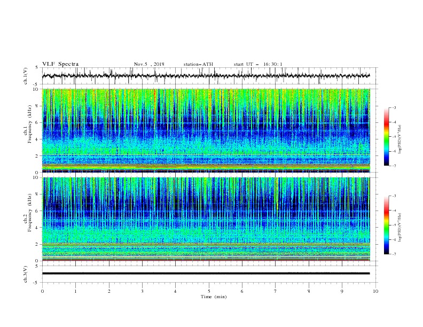
Task: Click the time axis tick label "1"
Action: pos(75,291)
